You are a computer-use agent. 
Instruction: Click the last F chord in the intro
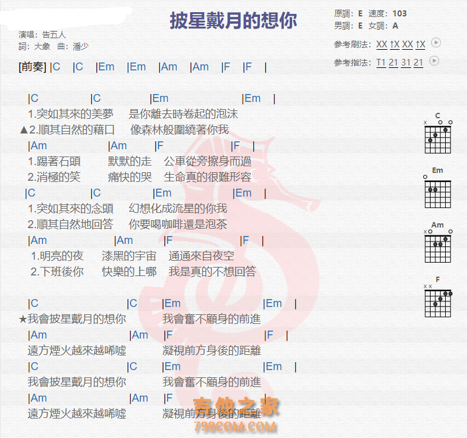(248, 67)
